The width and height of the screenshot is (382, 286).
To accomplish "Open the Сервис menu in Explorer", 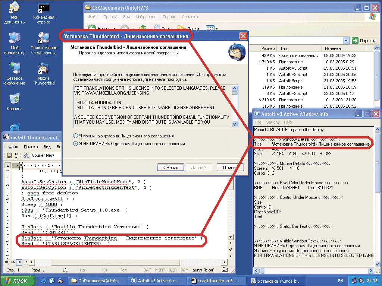I will pyautogui.click(x=169, y=17).
